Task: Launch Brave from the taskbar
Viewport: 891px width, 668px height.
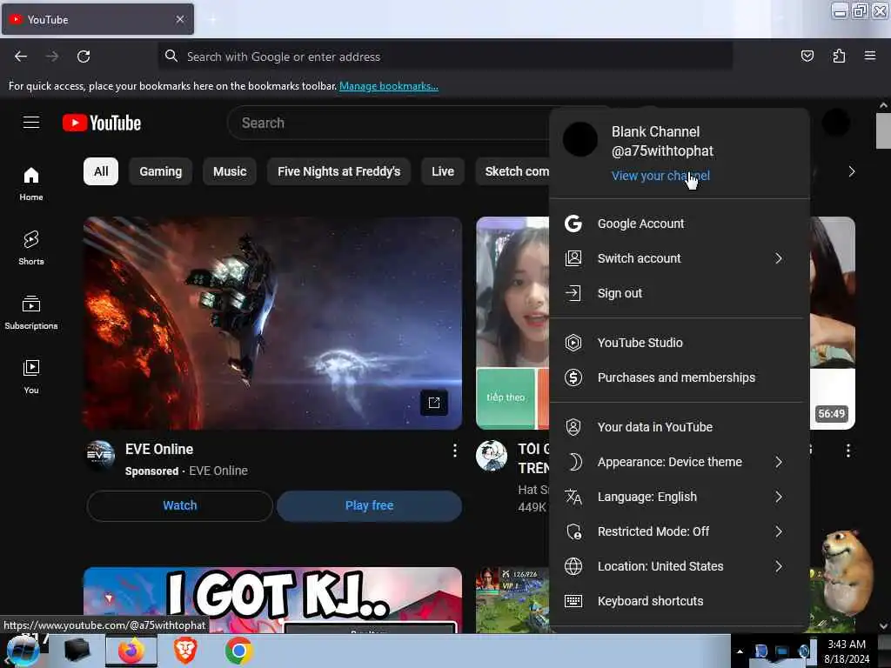Action: pyautogui.click(x=185, y=651)
